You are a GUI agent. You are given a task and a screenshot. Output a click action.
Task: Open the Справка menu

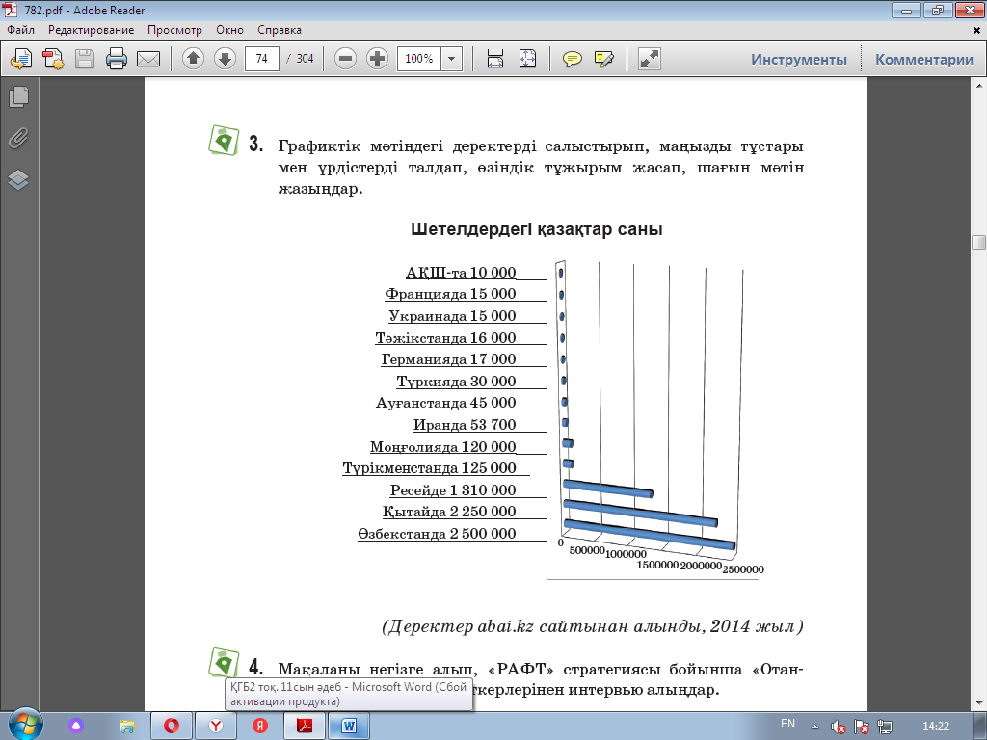click(x=280, y=30)
